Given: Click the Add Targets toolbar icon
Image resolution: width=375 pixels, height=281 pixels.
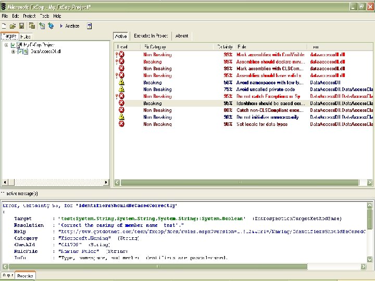Looking at the screenshot, I should click(41, 25).
